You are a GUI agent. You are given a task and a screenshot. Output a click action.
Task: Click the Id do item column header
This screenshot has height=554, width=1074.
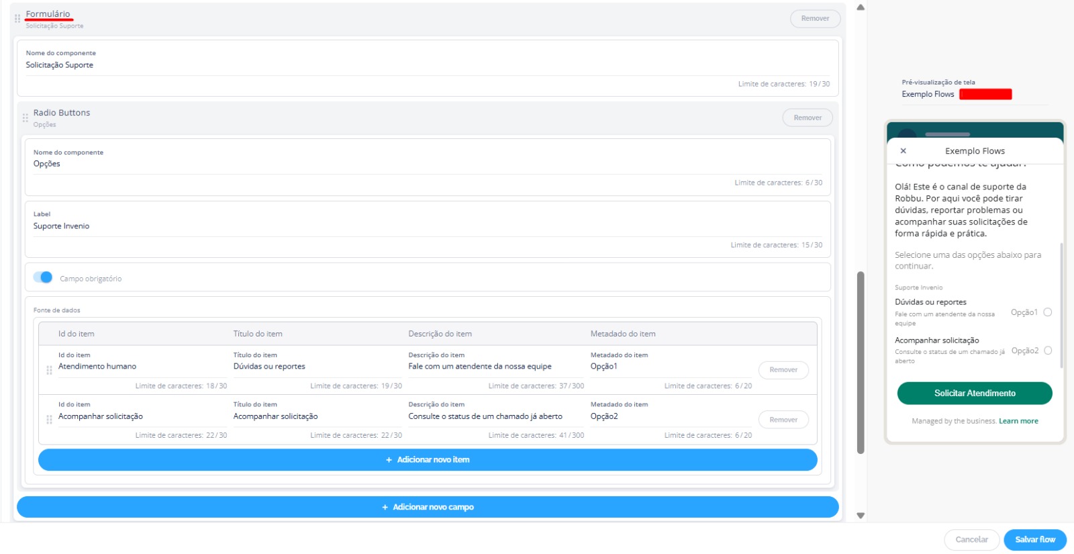coord(76,334)
